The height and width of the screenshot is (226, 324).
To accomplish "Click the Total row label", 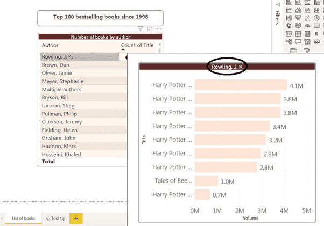I will [48, 161].
